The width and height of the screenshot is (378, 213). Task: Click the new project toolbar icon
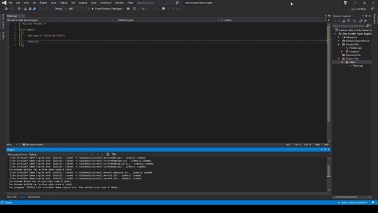(x=19, y=9)
